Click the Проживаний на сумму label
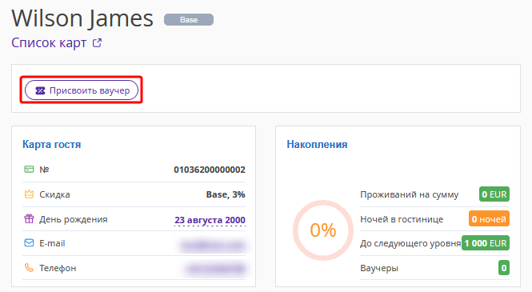This screenshot has height=292, width=532. (409, 194)
